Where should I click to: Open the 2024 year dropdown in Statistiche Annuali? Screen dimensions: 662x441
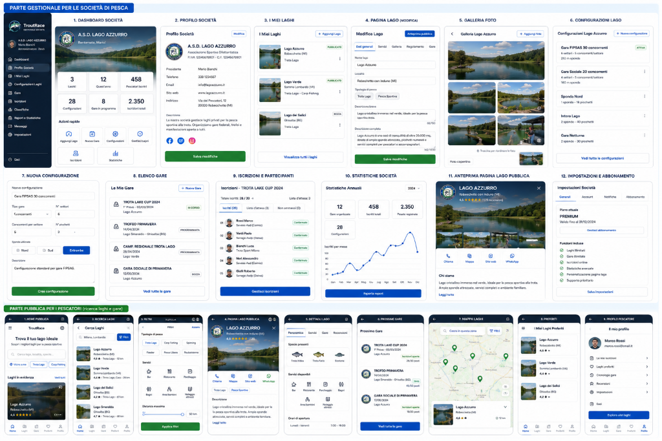413,189
